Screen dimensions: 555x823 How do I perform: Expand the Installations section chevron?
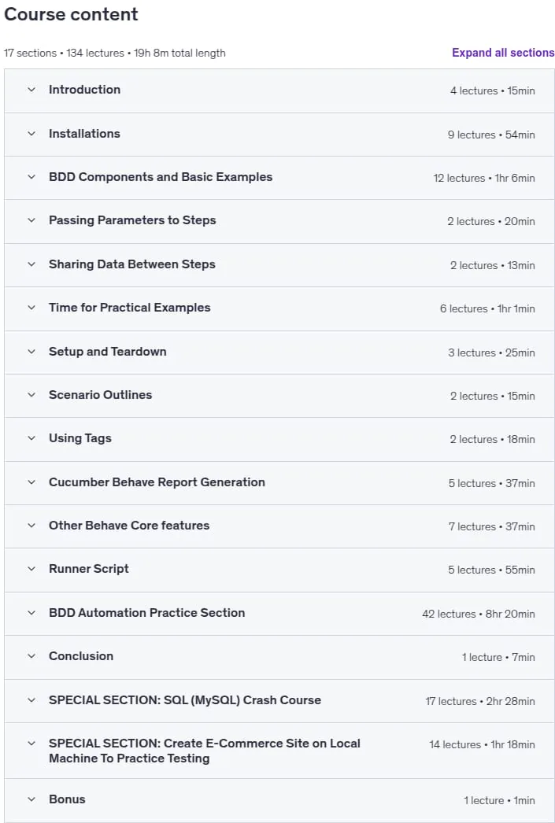click(x=31, y=134)
